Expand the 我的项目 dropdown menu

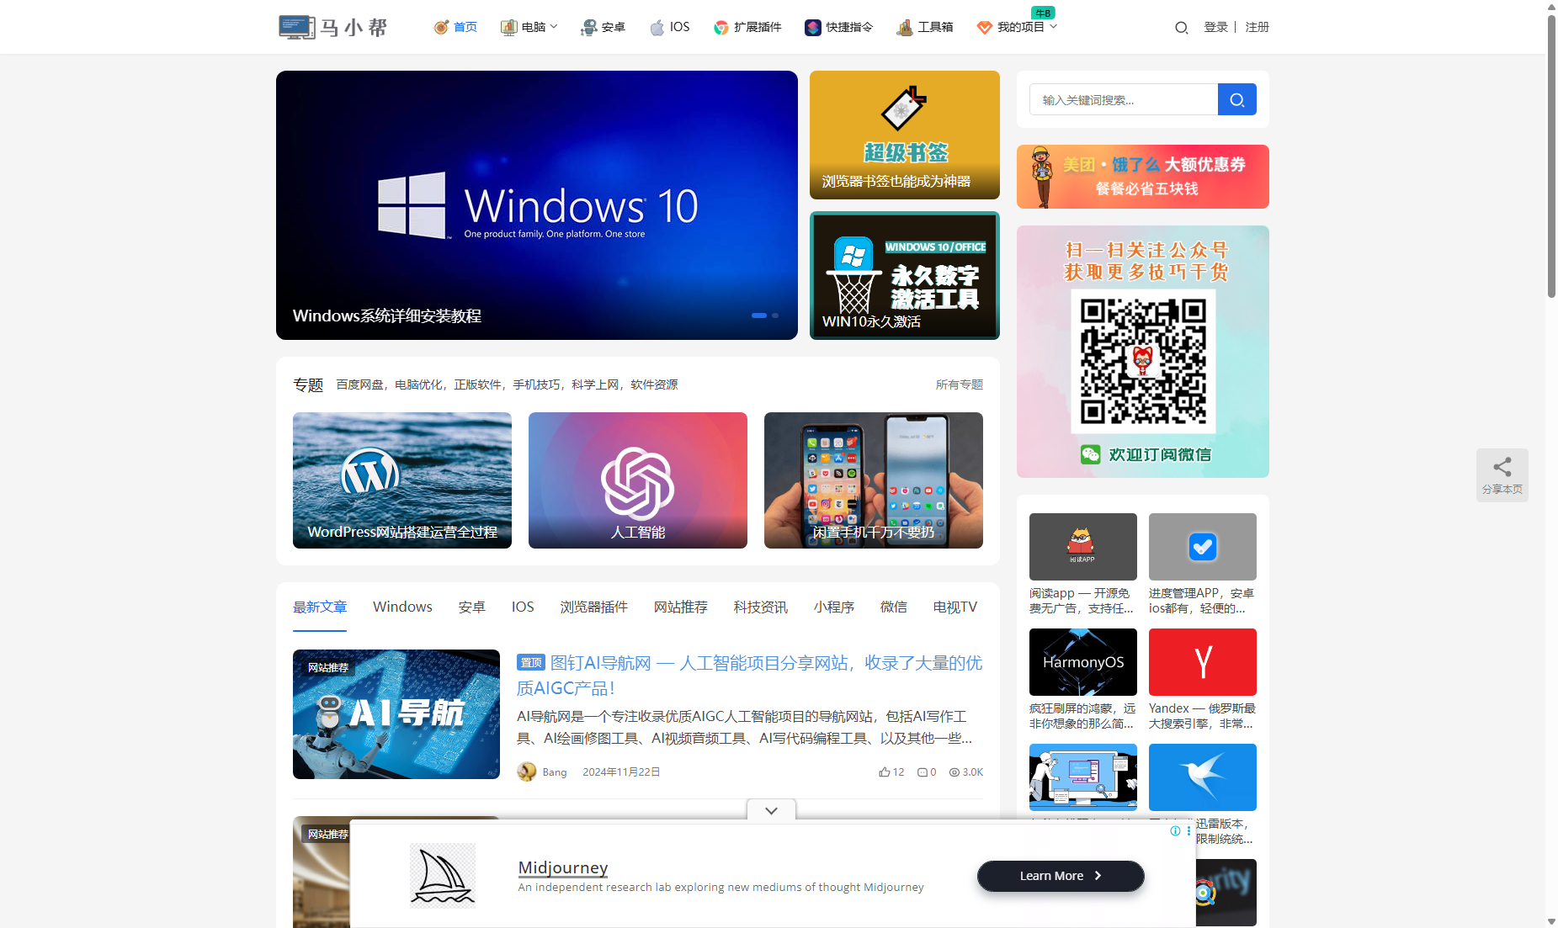coord(1017,27)
